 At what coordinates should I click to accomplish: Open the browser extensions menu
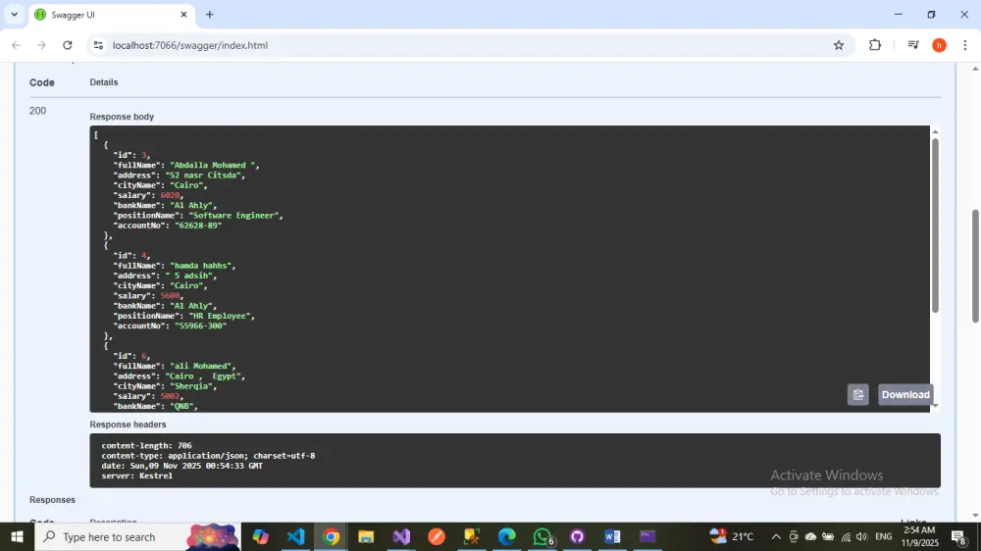(x=875, y=45)
